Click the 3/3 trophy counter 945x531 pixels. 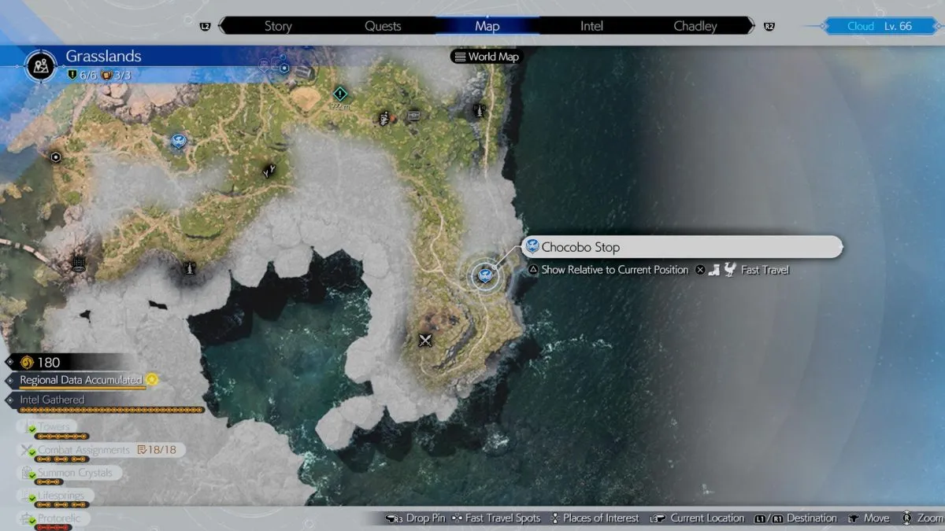tap(117, 75)
